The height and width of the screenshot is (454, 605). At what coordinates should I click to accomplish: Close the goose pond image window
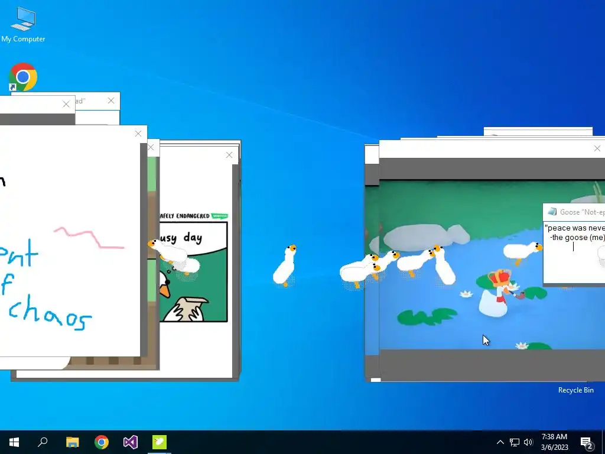[x=597, y=148]
